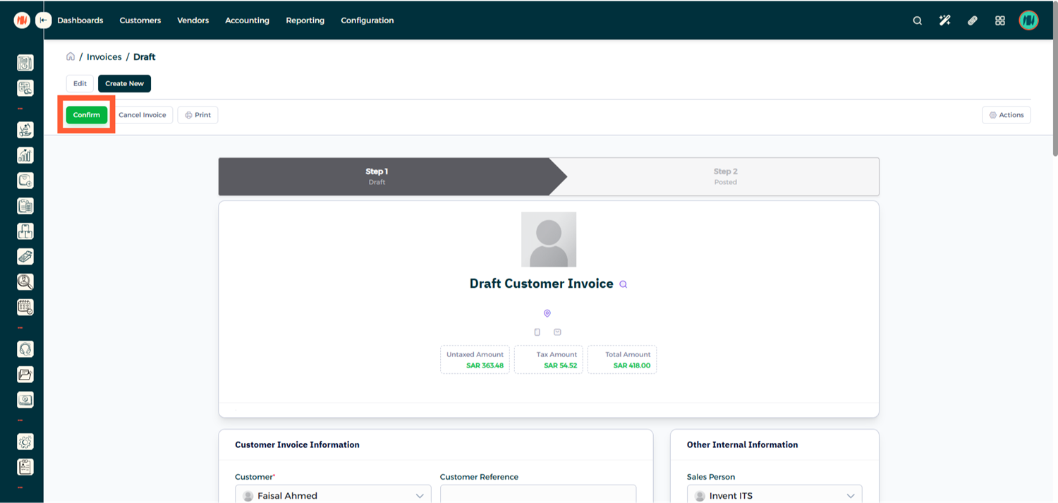Open the Accounting menu
Viewport: 1058px width, 503px height.
pos(247,20)
